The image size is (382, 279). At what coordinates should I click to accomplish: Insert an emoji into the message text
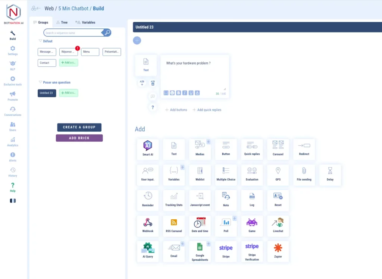click(x=173, y=93)
